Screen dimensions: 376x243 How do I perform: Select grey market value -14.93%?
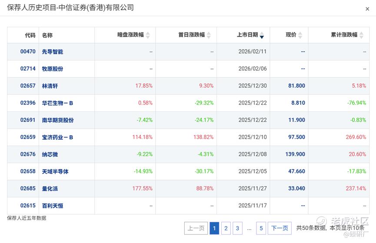[143, 171]
